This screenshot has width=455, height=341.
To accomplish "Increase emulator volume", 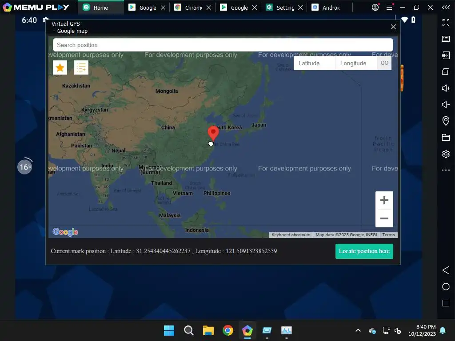I will tap(446, 88).
